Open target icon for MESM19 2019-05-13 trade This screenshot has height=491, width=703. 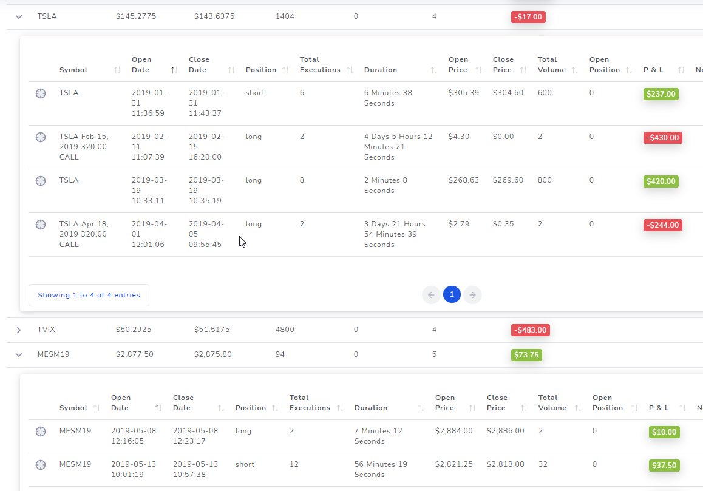coord(41,465)
